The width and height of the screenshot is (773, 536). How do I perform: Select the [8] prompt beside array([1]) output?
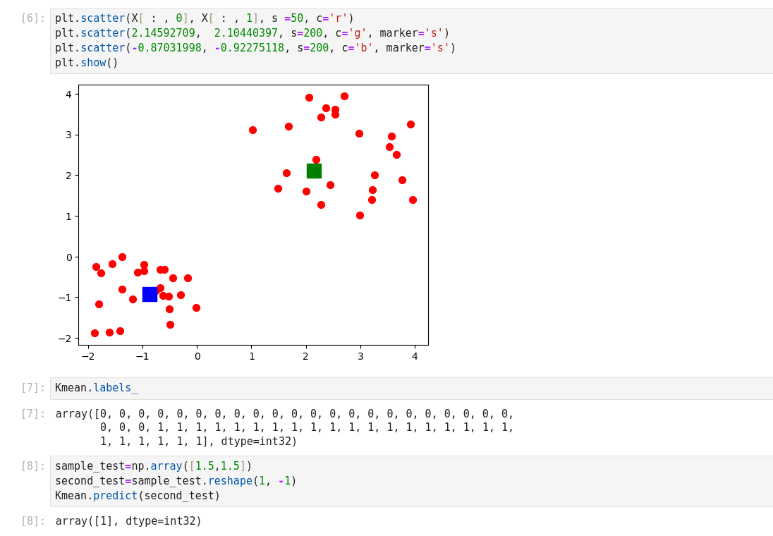[32, 521]
